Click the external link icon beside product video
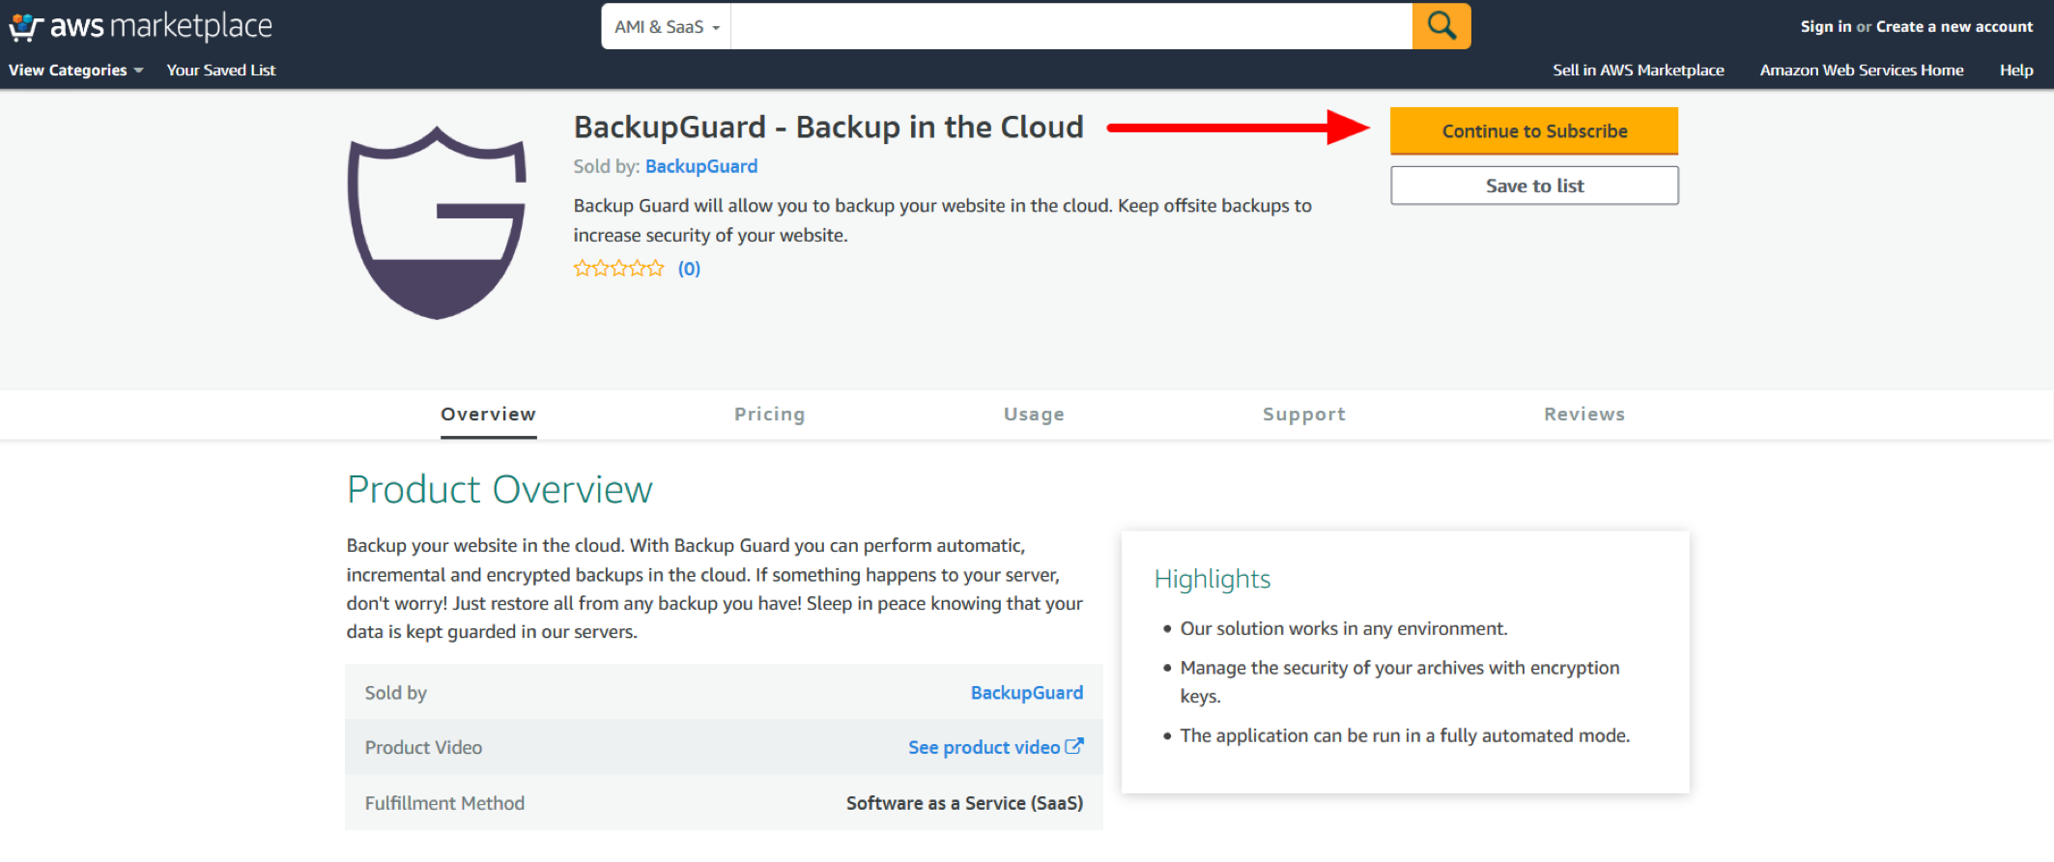Viewport: 2054px width, 862px height. [1074, 747]
